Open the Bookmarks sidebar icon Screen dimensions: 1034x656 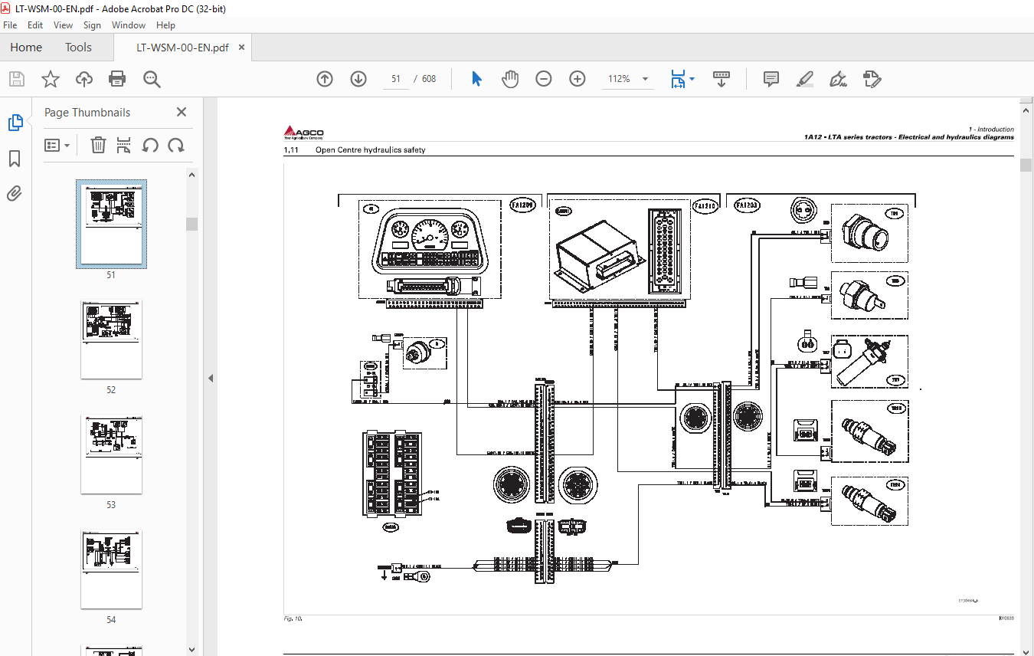pos(15,159)
